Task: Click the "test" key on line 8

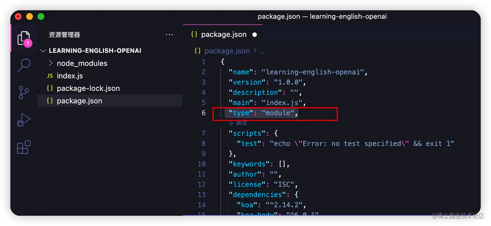Action: [x=249, y=144]
